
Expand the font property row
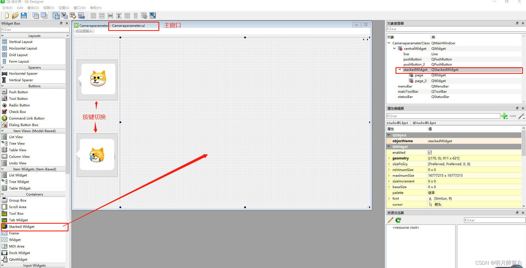389,199
